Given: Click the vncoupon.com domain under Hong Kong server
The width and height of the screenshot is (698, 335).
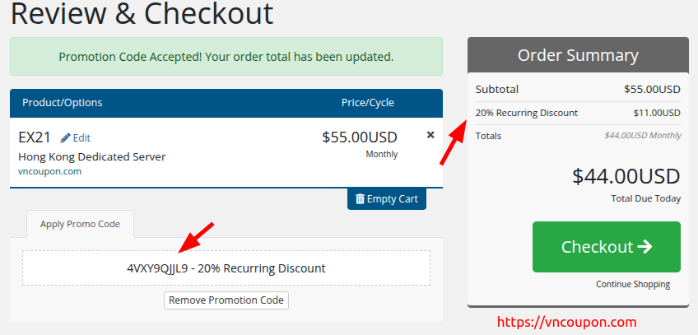Looking at the screenshot, I should pyautogui.click(x=49, y=171).
